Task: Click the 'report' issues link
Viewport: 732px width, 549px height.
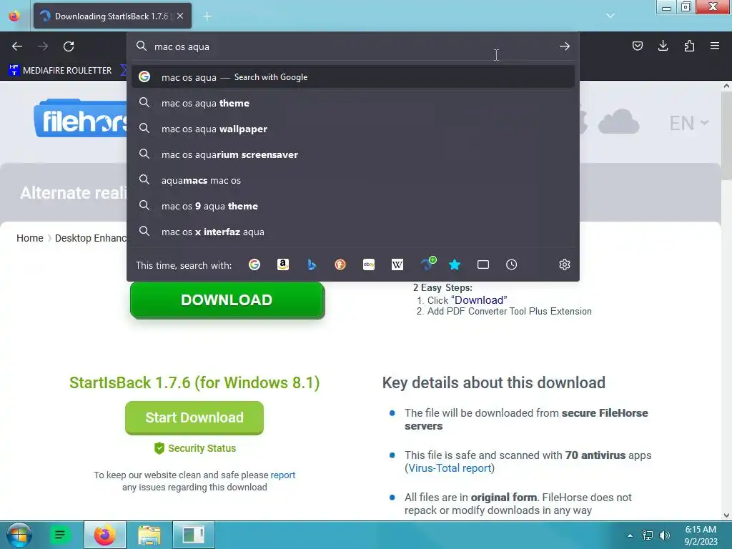Action: [283, 475]
